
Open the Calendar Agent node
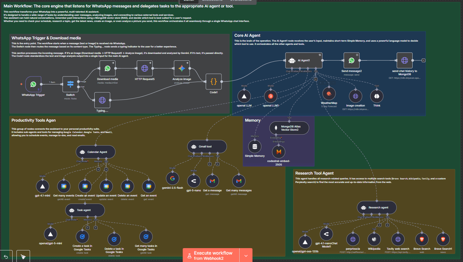[96, 152]
